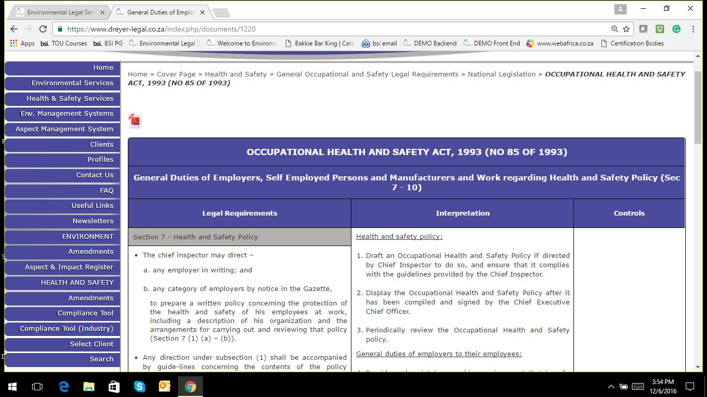Open the Chrome three-dot menu
707x397 pixels.
pyautogui.click(x=693, y=29)
